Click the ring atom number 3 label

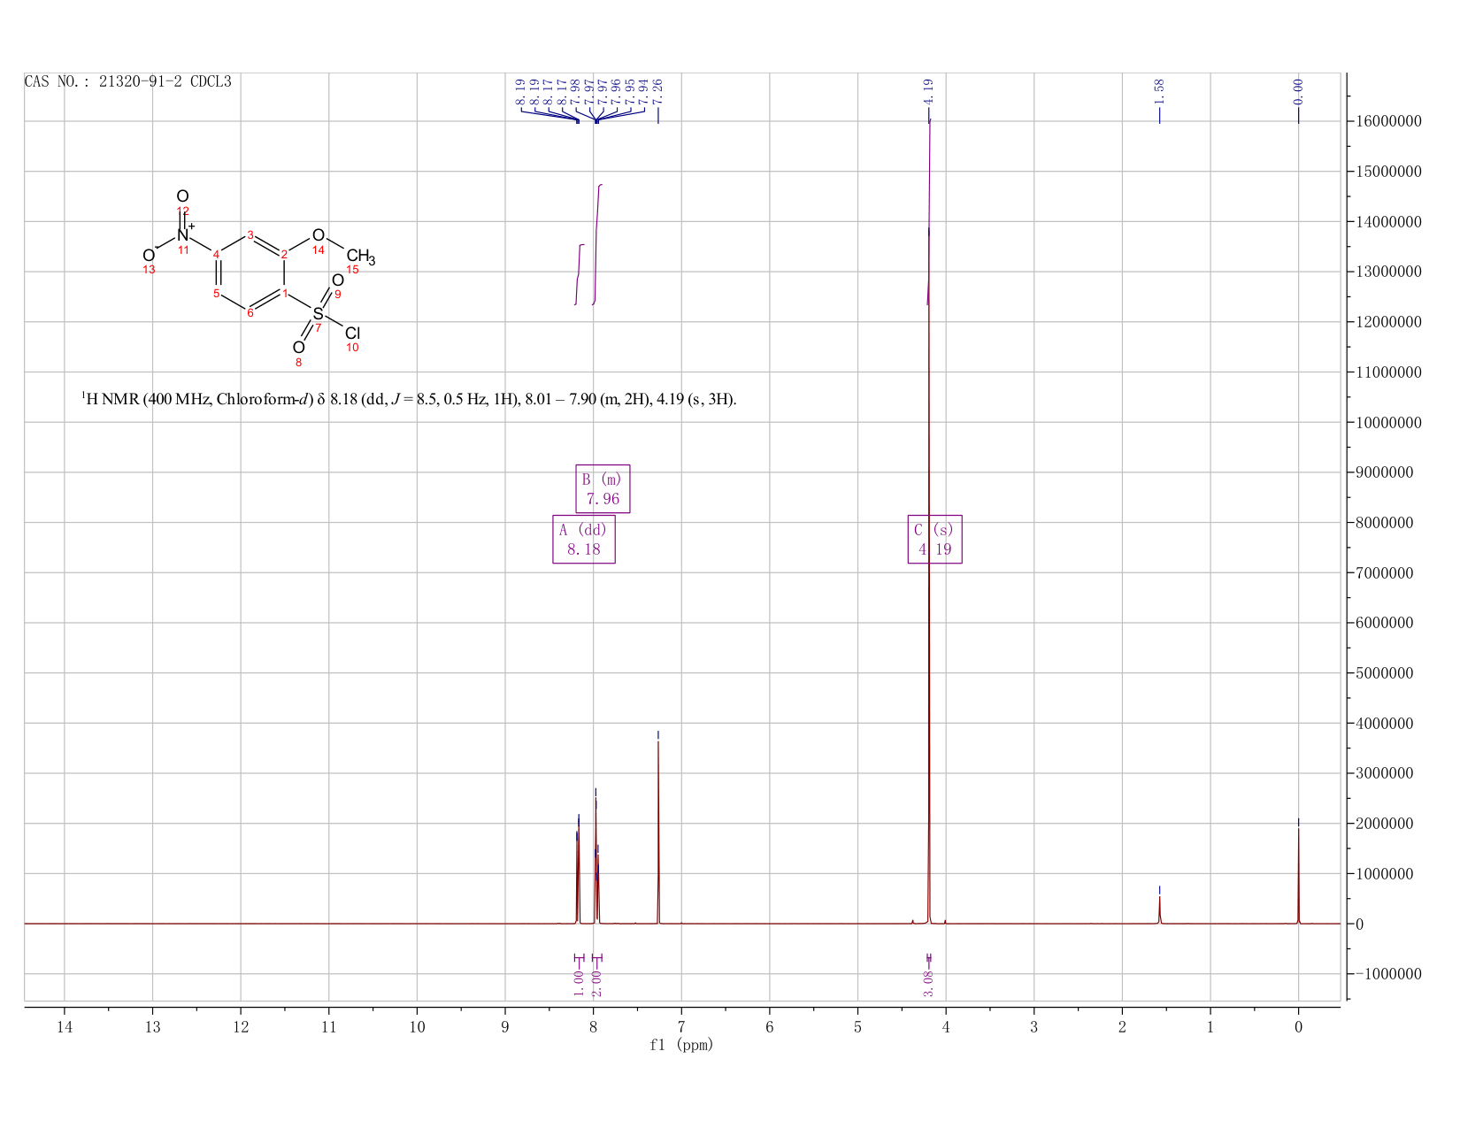250,234
